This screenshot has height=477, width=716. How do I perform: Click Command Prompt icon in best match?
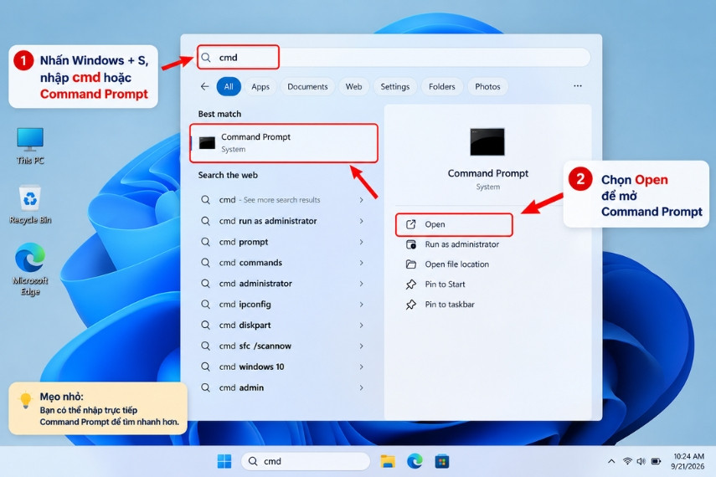207,143
